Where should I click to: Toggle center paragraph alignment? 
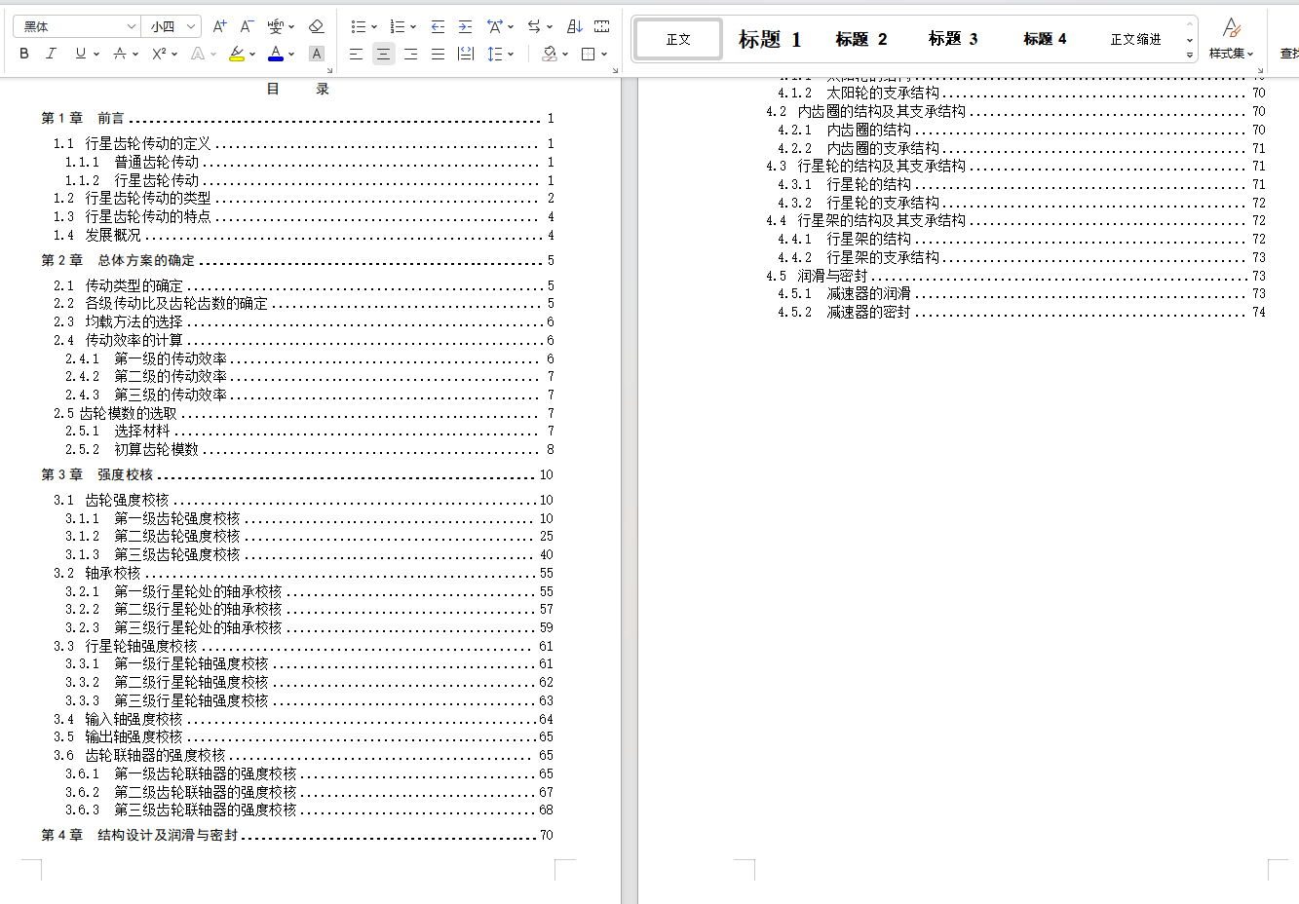383,54
